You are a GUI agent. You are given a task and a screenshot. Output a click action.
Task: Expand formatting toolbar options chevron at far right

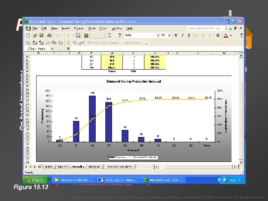pos(241,35)
